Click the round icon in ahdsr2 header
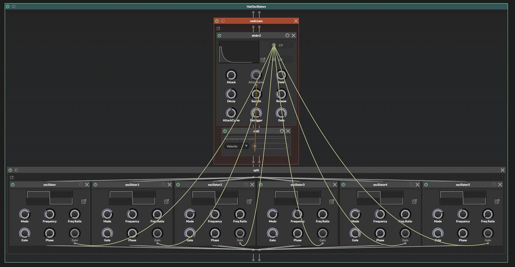Viewport: 515px width, 267px height. pyautogui.click(x=287, y=35)
